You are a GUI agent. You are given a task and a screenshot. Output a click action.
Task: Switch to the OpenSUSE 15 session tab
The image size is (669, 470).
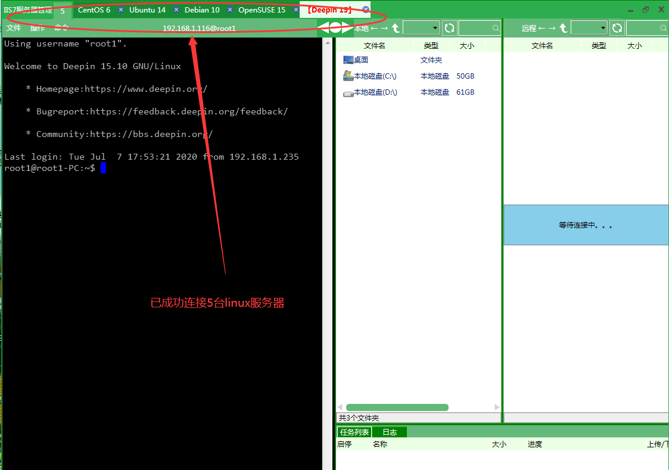[262, 10]
